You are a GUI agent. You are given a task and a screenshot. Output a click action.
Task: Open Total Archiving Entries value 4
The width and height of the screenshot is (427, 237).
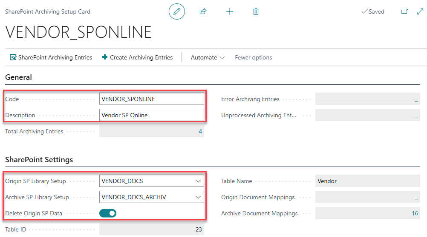pyautogui.click(x=200, y=132)
